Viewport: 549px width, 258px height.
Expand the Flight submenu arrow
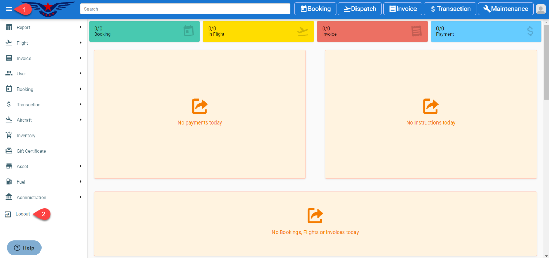[x=80, y=43]
